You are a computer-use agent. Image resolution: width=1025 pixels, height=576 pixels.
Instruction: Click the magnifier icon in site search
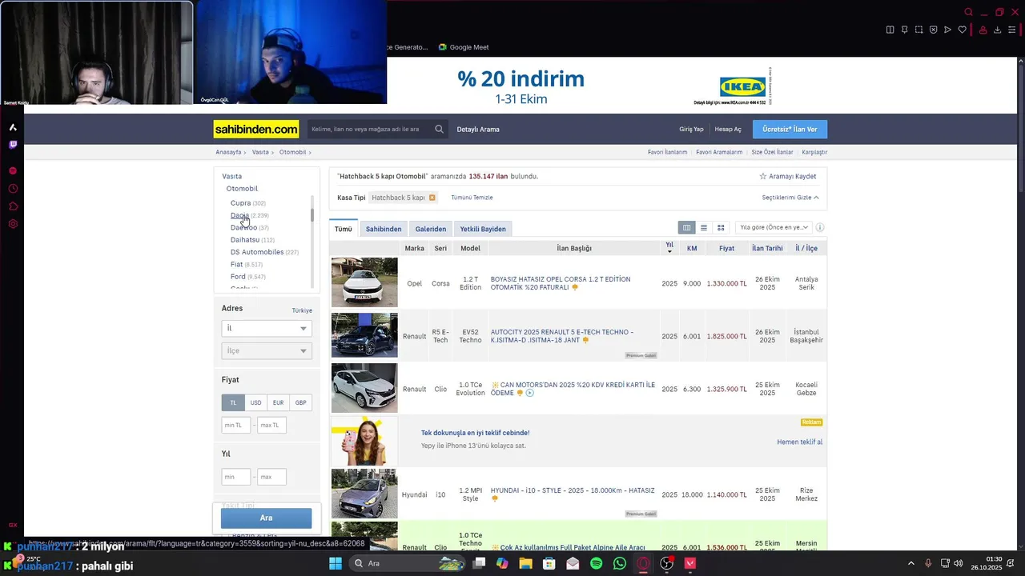(x=440, y=129)
